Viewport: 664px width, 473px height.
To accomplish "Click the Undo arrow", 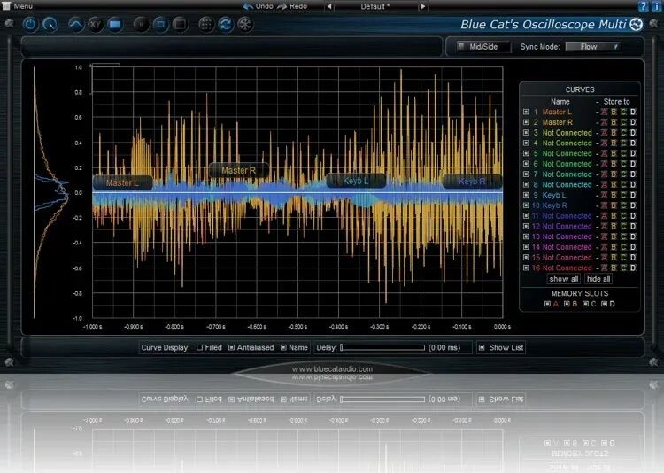I will coord(248,6).
